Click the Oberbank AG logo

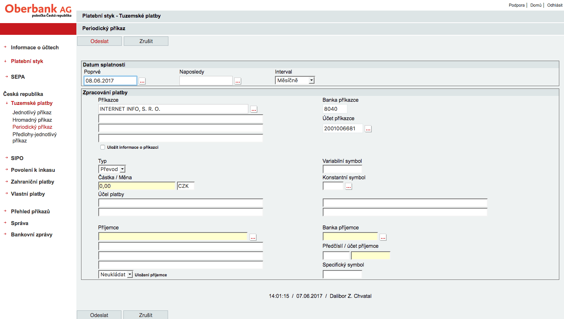tap(38, 11)
